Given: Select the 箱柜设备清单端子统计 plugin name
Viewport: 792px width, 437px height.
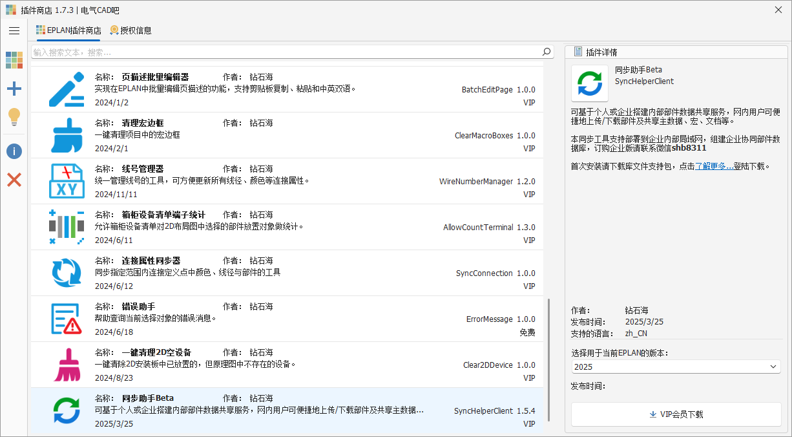Looking at the screenshot, I should click(x=163, y=215).
